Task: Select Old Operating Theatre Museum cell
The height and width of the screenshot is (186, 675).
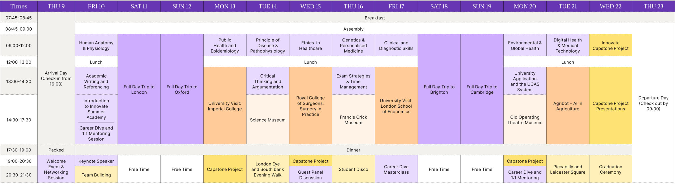Action: point(525,120)
